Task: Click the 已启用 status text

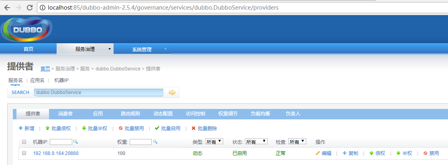Action: 240,153
